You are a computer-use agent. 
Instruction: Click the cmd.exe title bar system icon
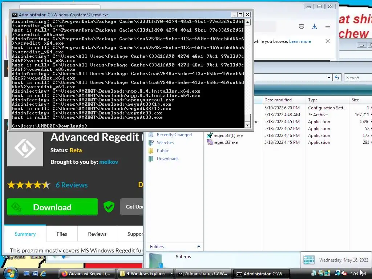point(15,15)
